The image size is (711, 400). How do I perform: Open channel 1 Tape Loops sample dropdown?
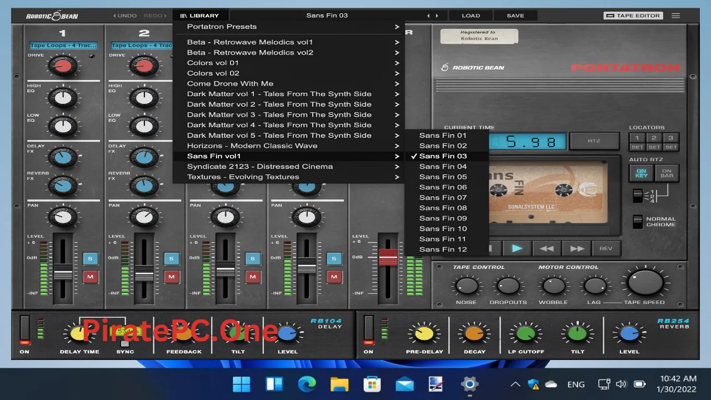pos(63,46)
